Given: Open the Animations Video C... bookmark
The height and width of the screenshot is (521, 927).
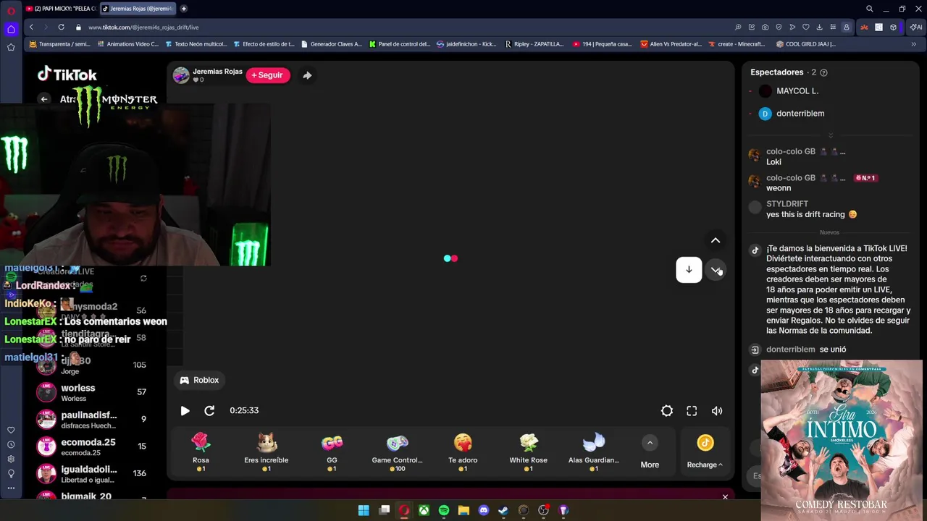Looking at the screenshot, I should point(127,44).
